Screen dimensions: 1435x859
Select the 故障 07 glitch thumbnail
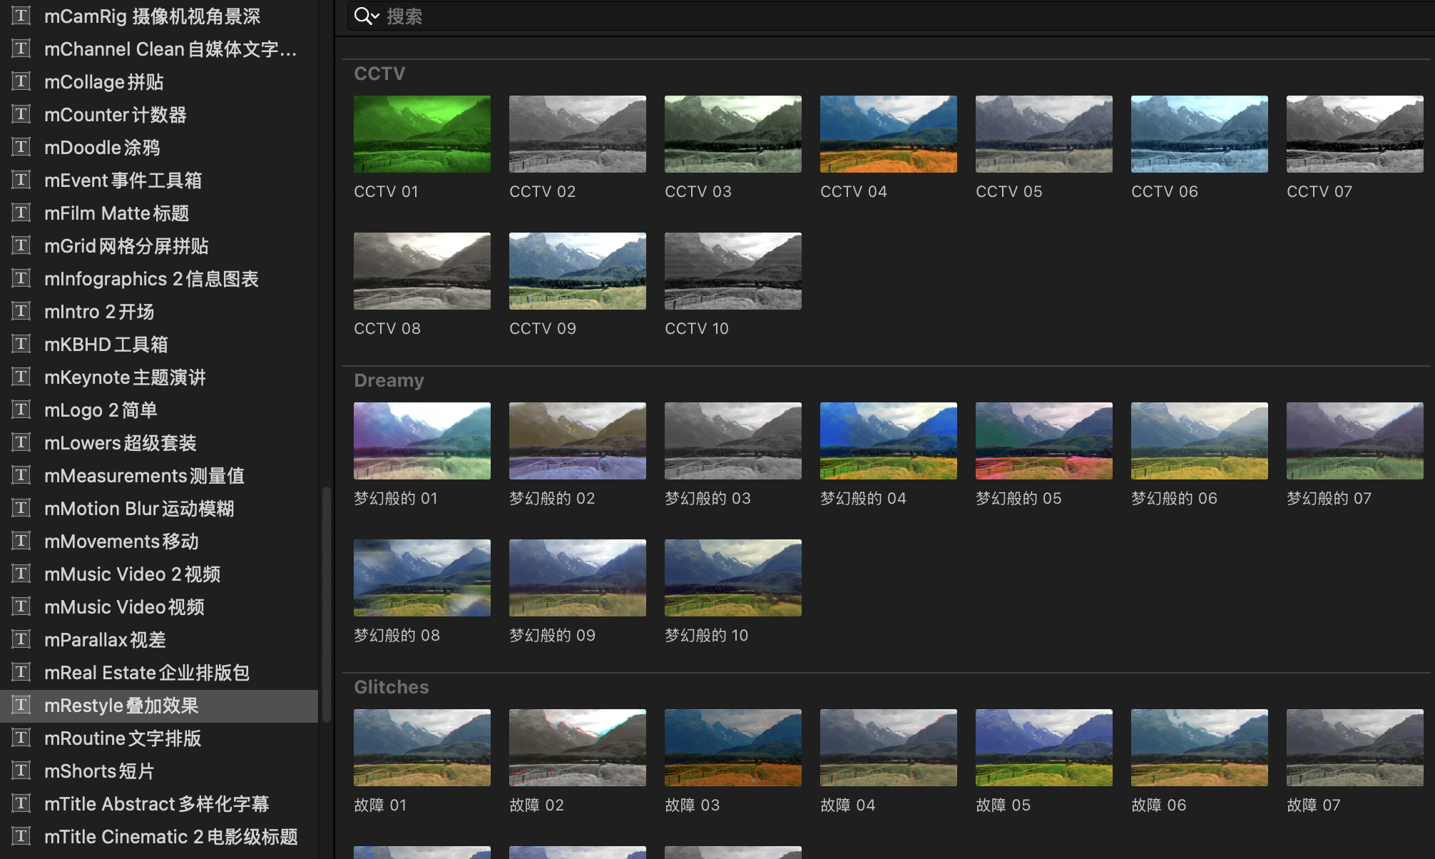tap(1355, 748)
